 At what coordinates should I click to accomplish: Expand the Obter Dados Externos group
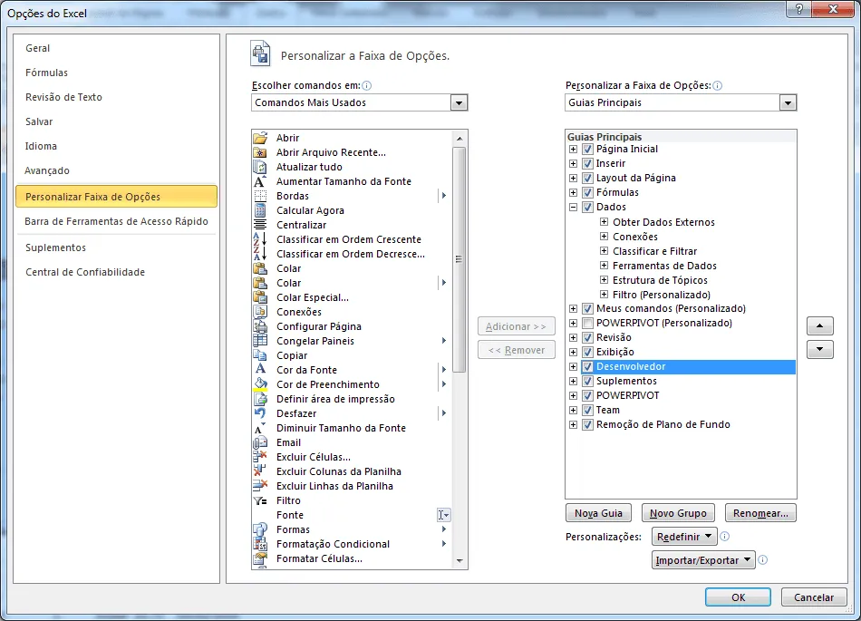604,222
